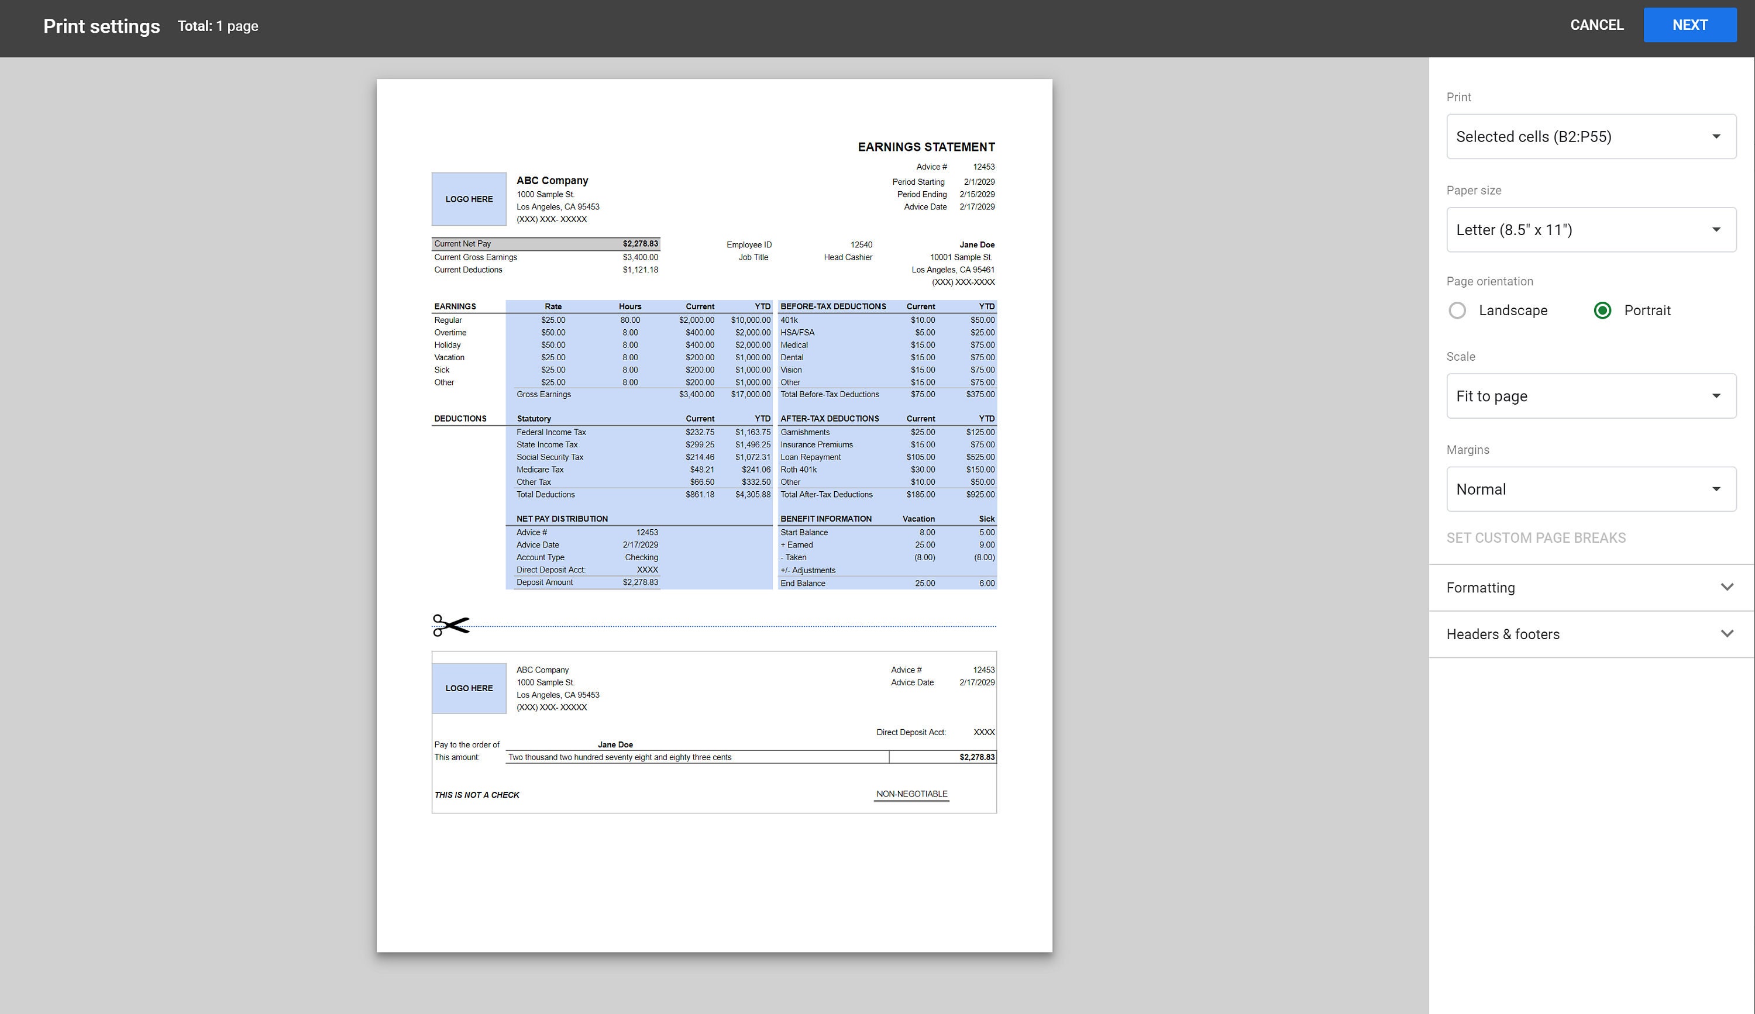Screen dimensions: 1755x1014
Task: Click the Scale dropdown arrow
Action: point(1717,395)
